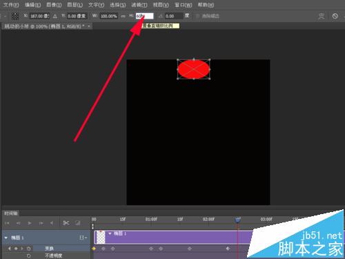Screen dimensions: 345x259
Task: Select the second keyframe diamond
Action: click(x=103, y=249)
